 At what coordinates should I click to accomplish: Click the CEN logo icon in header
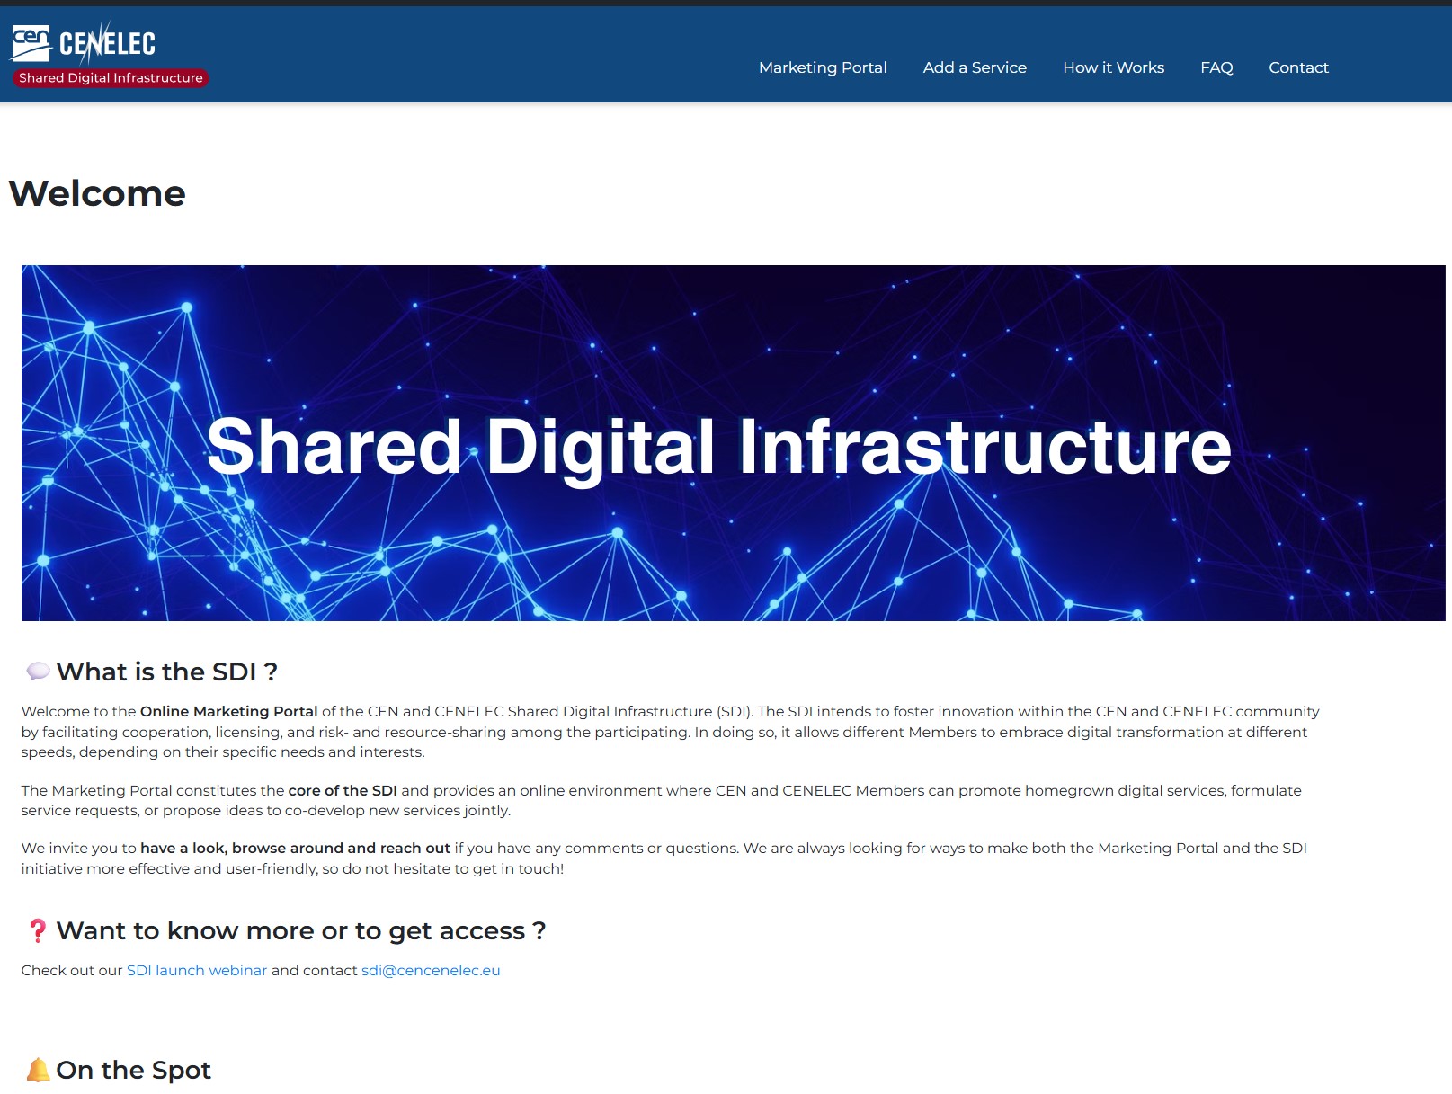point(31,42)
